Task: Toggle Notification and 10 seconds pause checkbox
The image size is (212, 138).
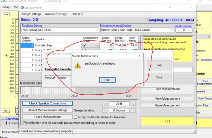Action: (24, 123)
